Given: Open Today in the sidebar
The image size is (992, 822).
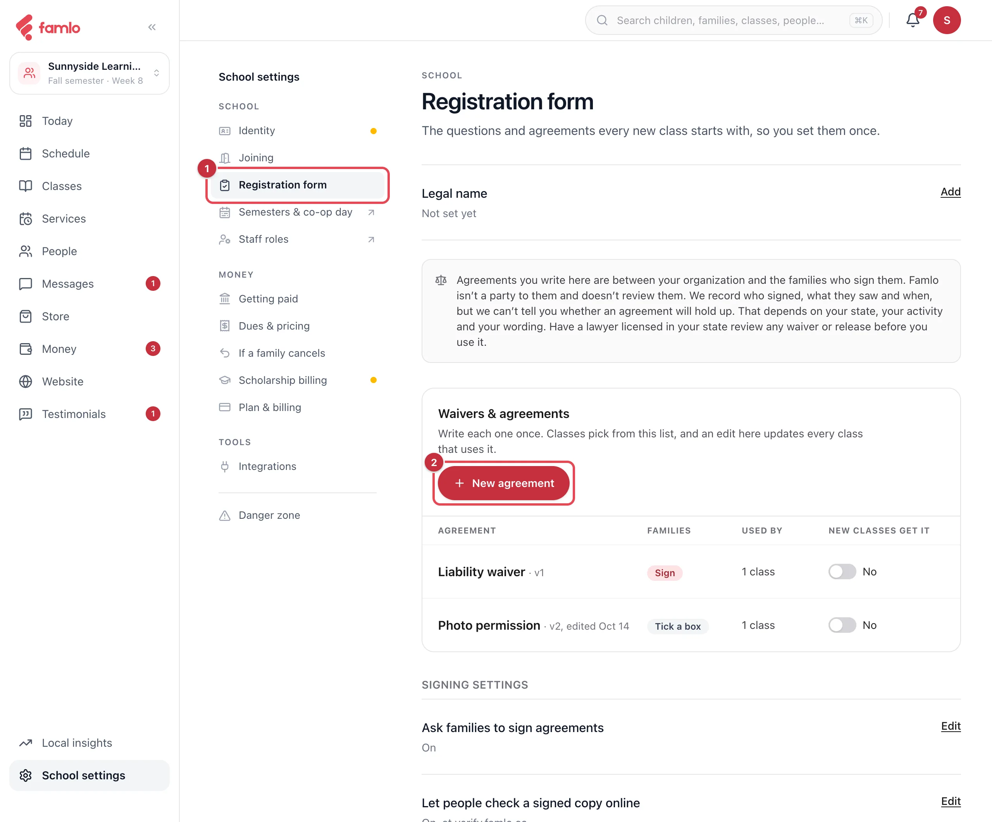Looking at the screenshot, I should (90, 121).
